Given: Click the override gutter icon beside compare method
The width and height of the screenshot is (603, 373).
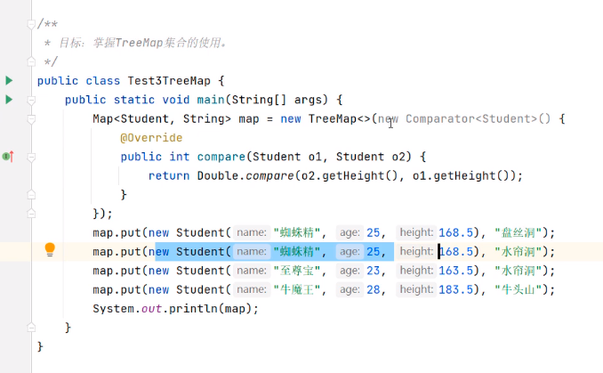Looking at the screenshot, I should [8, 157].
